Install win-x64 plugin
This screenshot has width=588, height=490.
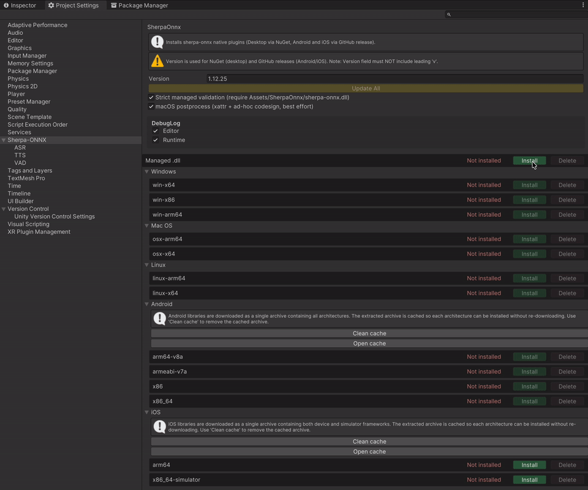pyautogui.click(x=529, y=185)
